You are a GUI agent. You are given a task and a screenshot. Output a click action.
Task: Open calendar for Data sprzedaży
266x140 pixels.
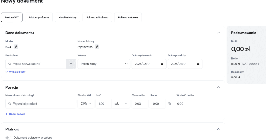coord(198,64)
